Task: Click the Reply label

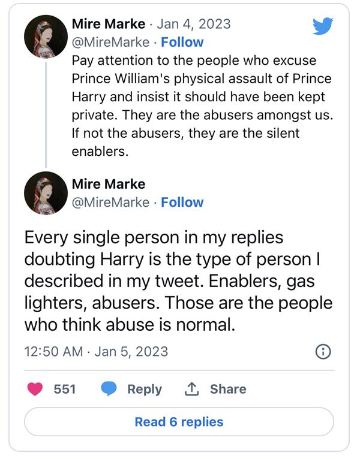Action: pyautogui.click(x=145, y=389)
